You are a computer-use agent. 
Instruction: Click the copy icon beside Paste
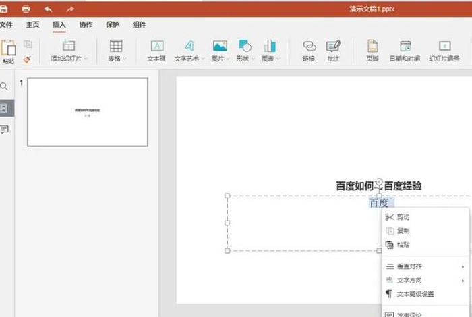coord(28,45)
